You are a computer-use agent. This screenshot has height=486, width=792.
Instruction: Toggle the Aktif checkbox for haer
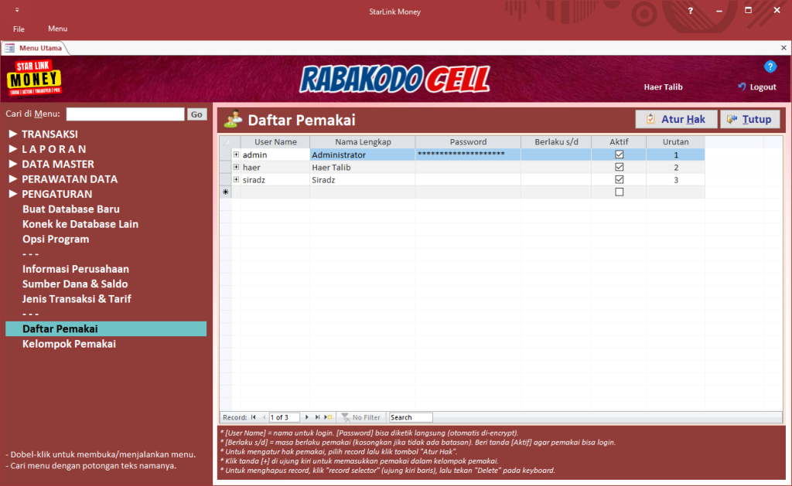tap(620, 167)
